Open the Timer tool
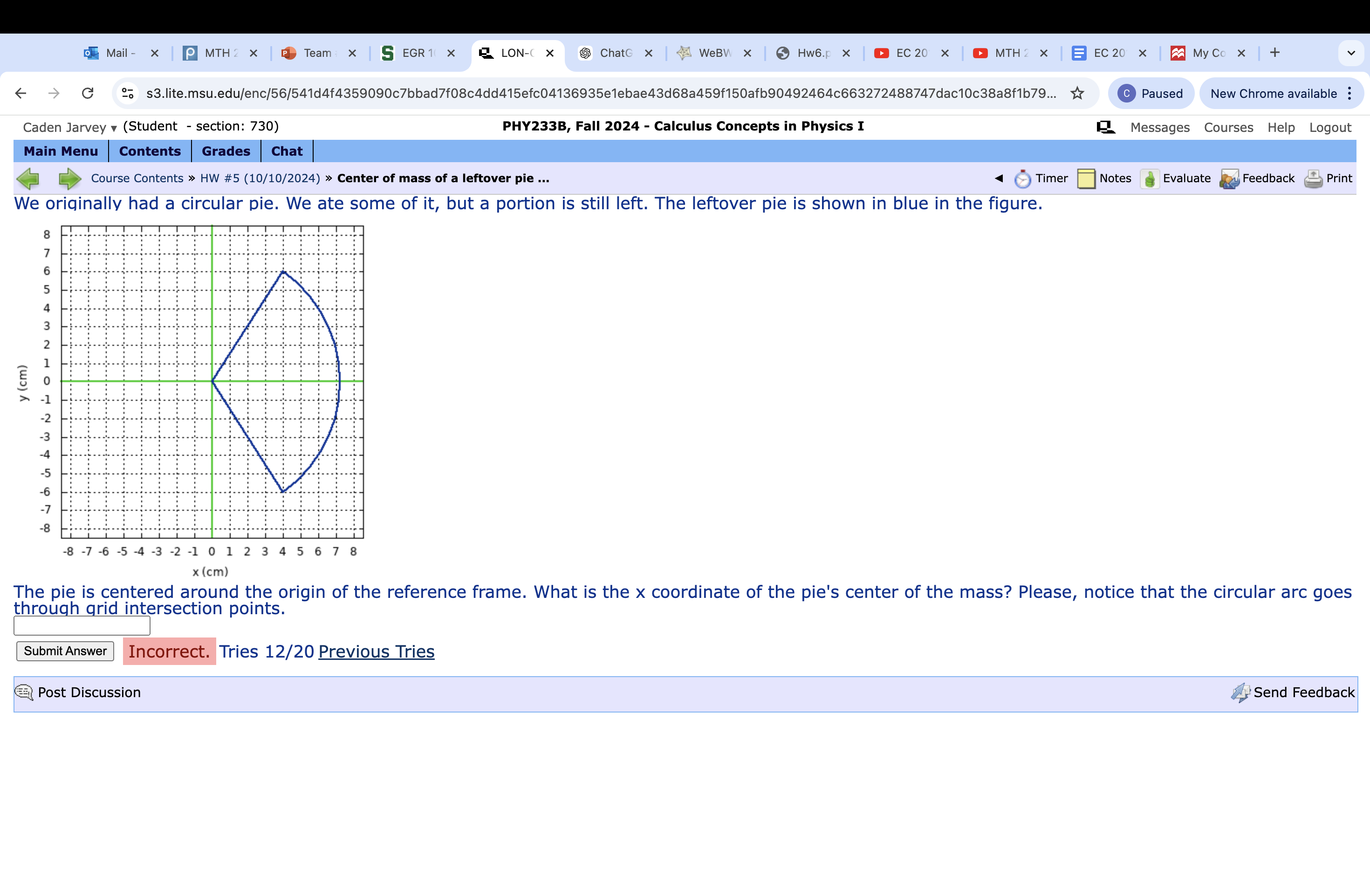The height and width of the screenshot is (891, 1370). tap(1041, 178)
